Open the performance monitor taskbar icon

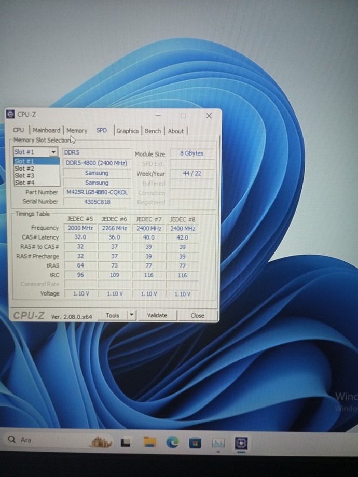218,443
